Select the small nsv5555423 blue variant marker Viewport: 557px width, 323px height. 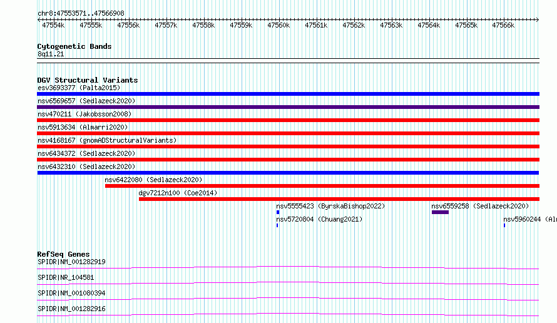278,212
